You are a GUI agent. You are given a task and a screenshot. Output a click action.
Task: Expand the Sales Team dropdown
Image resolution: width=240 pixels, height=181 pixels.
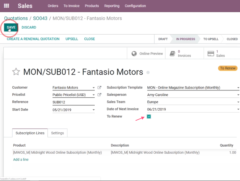(x=238, y=102)
